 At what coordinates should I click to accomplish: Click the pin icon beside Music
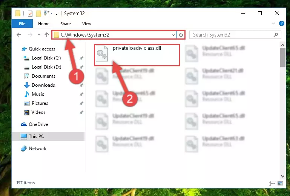[x=81, y=94]
